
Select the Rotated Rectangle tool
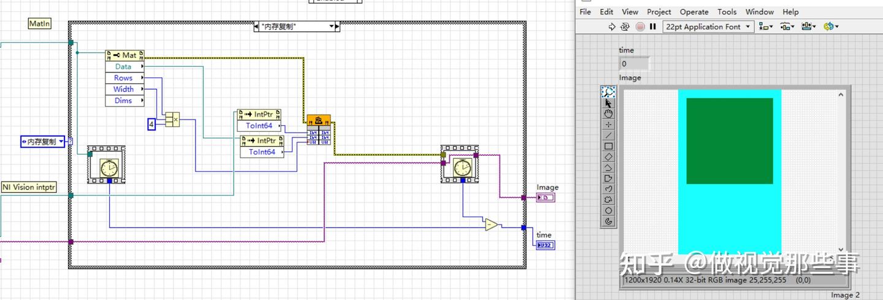(x=608, y=156)
